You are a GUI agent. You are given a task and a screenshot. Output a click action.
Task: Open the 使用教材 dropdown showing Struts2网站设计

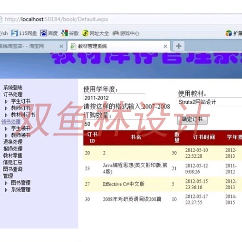coord(210,102)
